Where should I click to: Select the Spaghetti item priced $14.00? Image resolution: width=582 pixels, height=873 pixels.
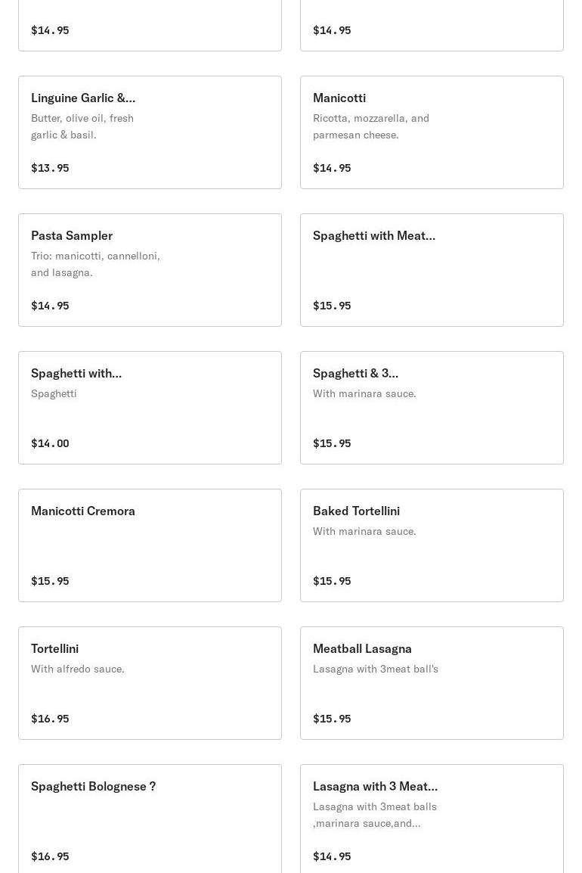(150, 408)
